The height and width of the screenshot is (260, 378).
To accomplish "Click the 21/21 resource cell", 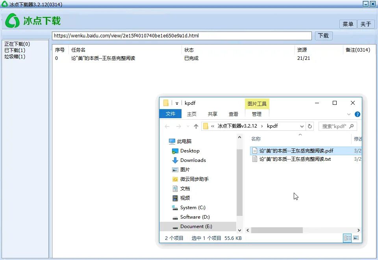I will click(304, 58).
